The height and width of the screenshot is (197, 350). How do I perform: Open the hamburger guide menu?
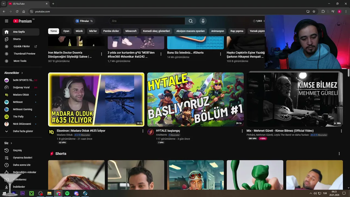pos(7,21)
